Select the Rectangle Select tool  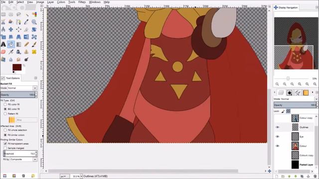click(3, 14)
